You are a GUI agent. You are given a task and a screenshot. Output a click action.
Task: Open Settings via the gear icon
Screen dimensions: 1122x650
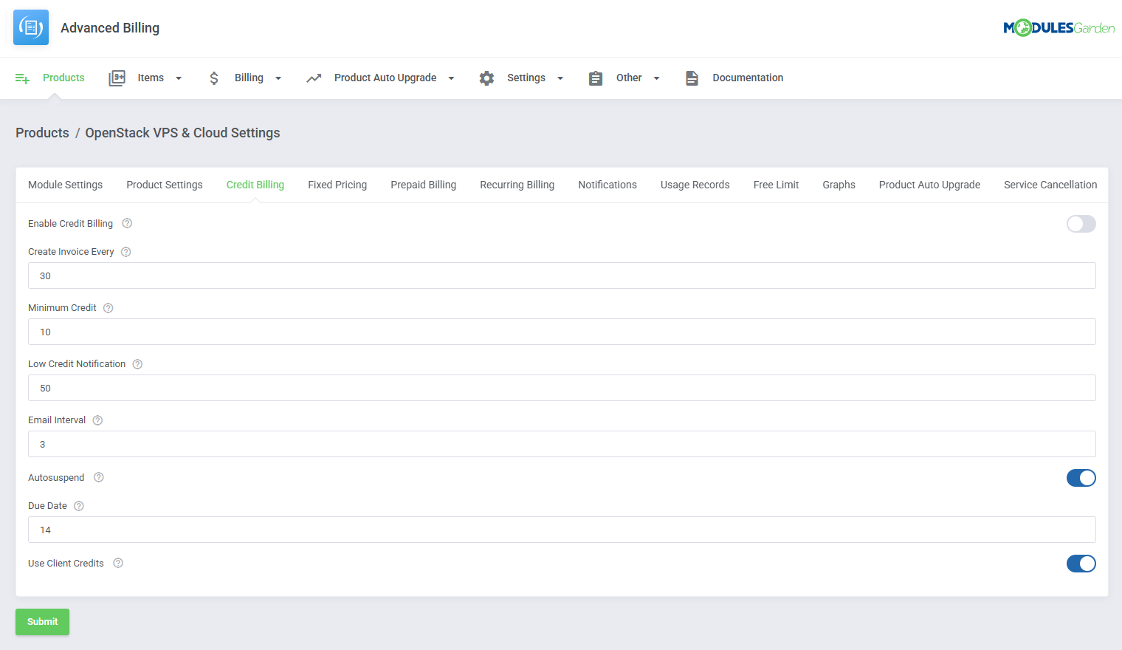point(487,78)
